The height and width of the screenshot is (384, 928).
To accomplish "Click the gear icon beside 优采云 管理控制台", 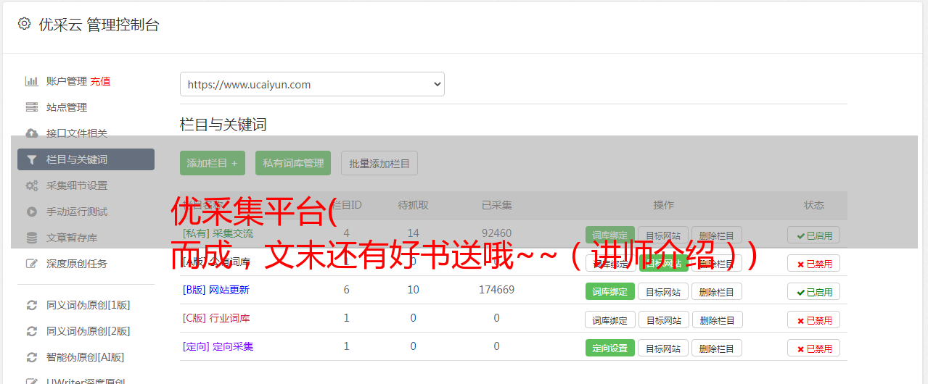I will pyautogui.click(x=24, y=24).
